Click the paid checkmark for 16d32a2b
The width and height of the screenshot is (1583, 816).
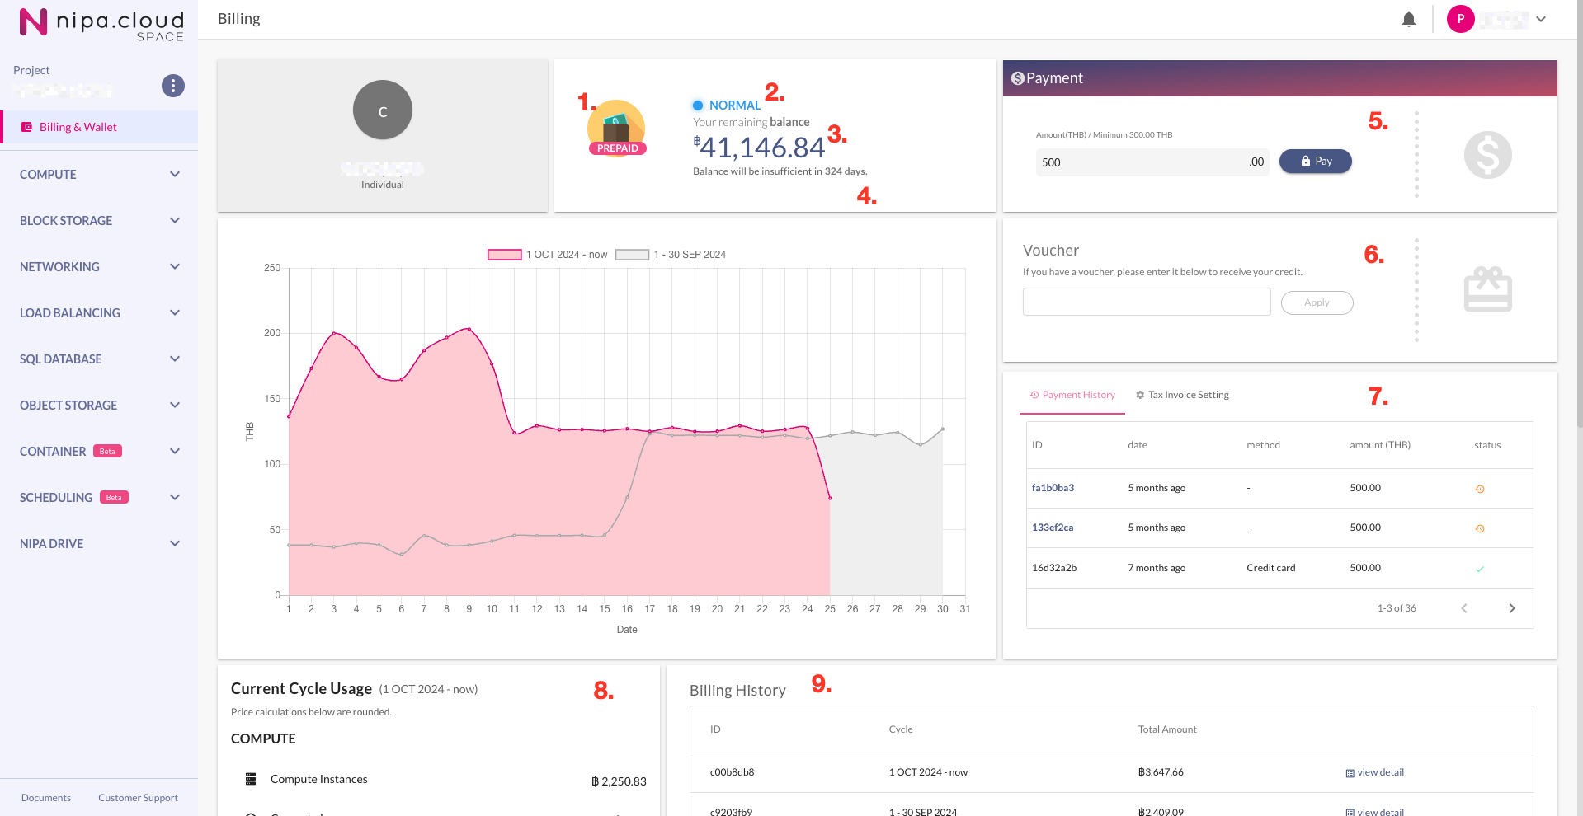pyautogui.click(x=1480, y=569)
